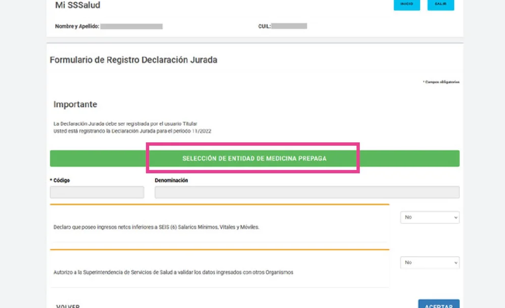Click the 'Campos obligatorios' note

click(440, 81)
